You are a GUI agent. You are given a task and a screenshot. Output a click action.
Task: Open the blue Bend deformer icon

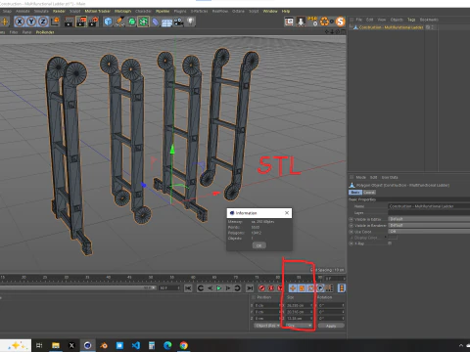[155, 22]
